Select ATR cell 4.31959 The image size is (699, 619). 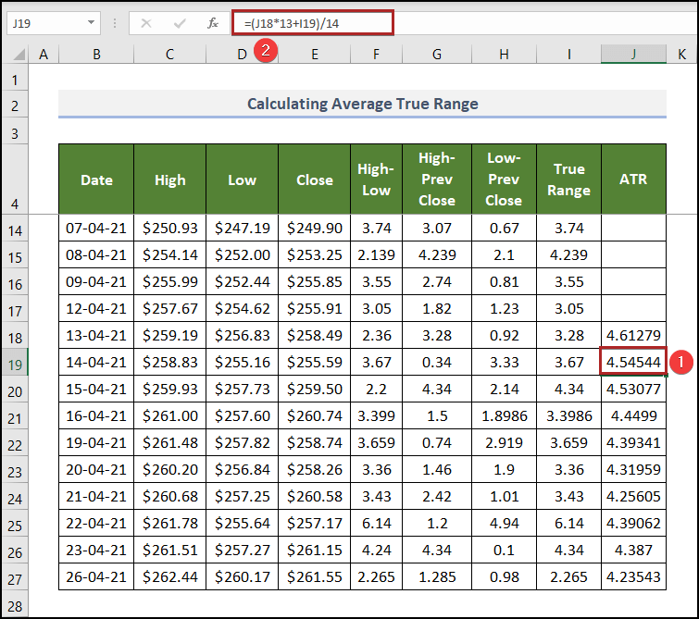click(633, 469)
